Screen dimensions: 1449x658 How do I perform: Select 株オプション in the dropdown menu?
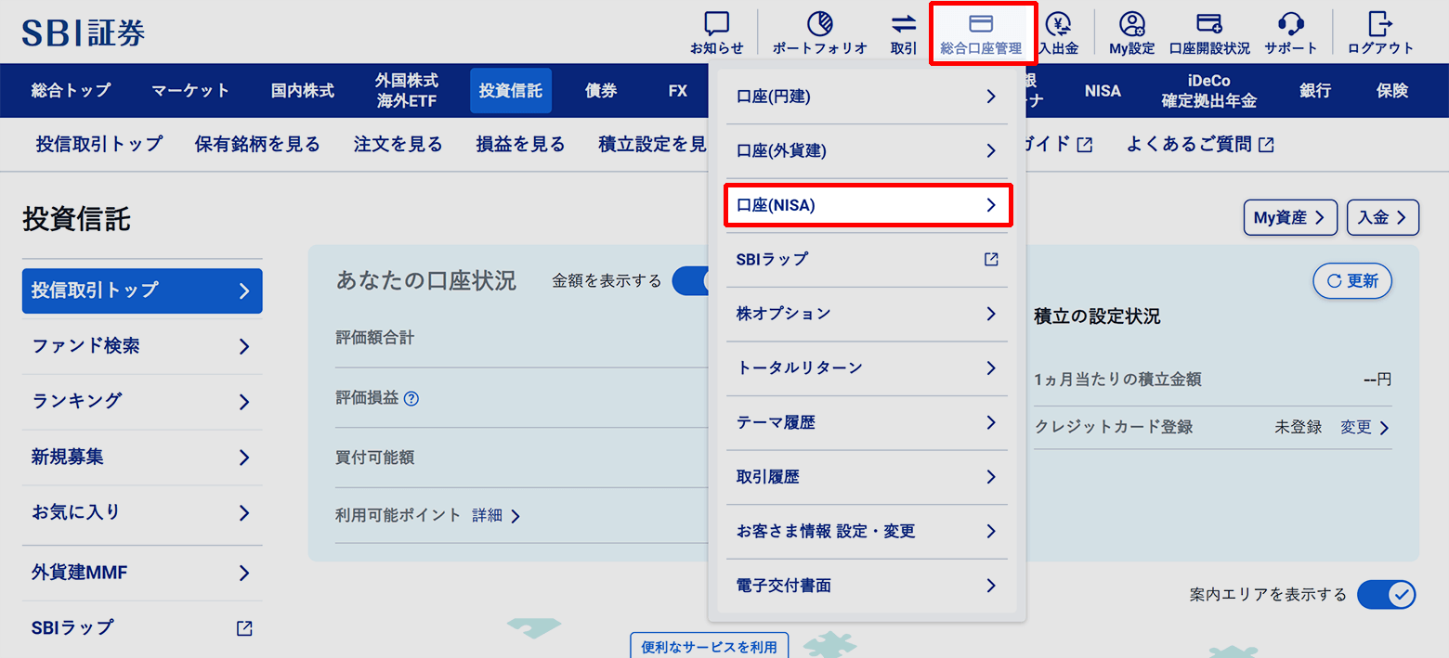(867, 314)
